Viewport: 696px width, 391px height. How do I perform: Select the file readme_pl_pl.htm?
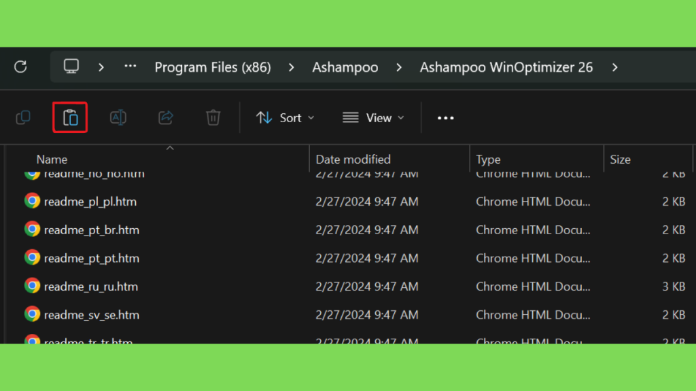coord(90,202)
